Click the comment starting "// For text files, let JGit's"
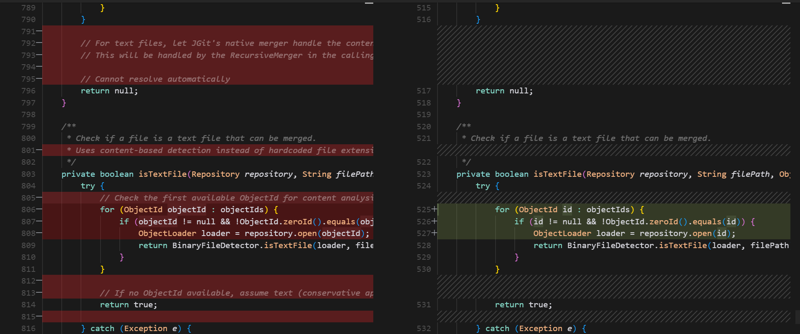Screen dimensions: 800x334 [227, 43]
